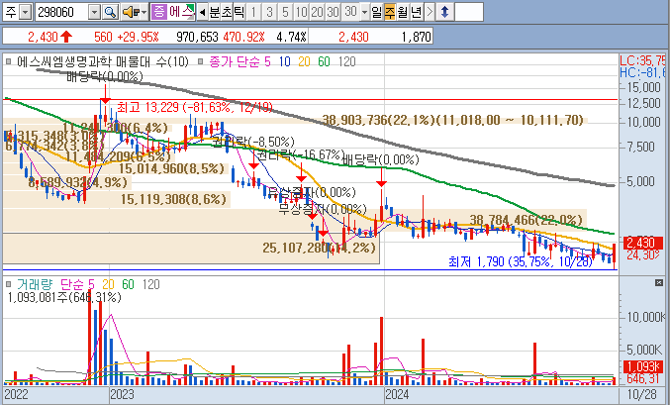Click the 1,093,081주 volume readout
The width and height of the screenshot is (670, 405).
[x=64, y=297]
